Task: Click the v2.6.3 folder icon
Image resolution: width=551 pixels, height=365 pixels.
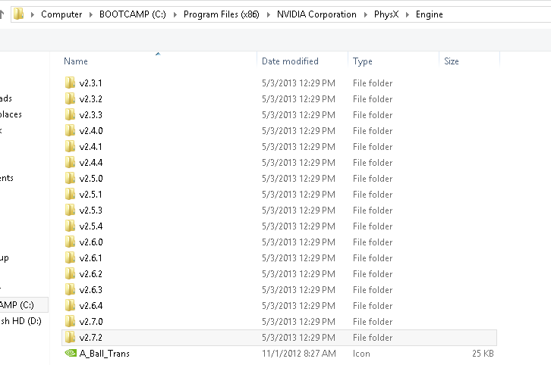Action: pyautogui.click(x=70, y=289)
